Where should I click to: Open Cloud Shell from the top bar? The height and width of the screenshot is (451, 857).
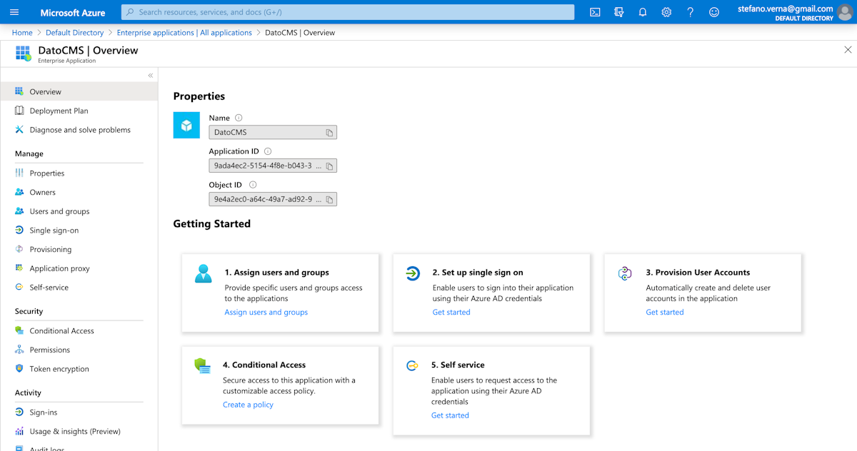595,11
